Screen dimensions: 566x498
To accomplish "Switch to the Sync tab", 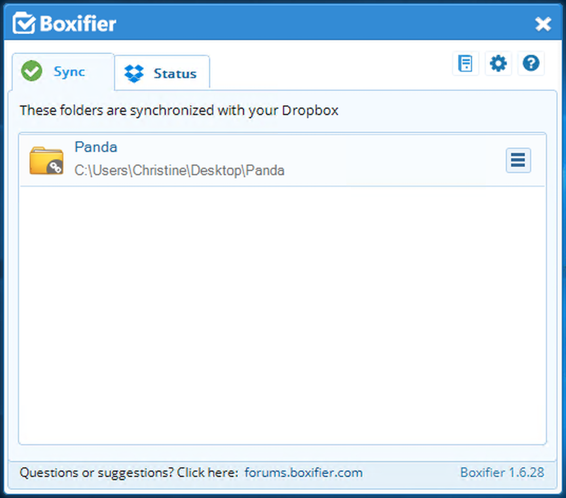I will tap(63, 71).
